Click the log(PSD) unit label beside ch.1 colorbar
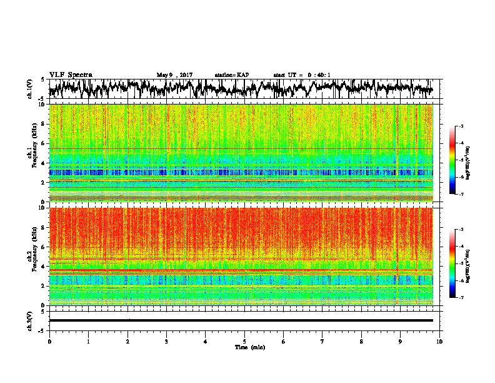The width and height of the screenshot is (495, 383). coord(468,163)
